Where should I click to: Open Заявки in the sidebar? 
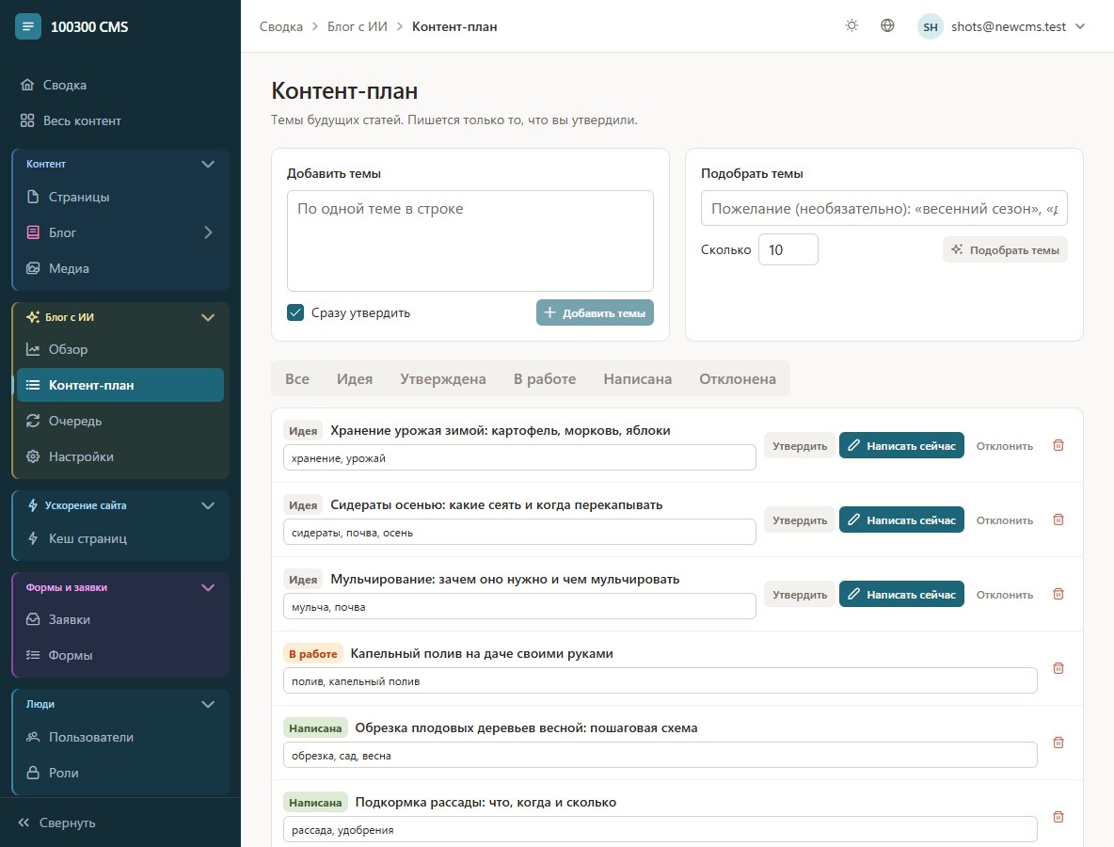point(120,619)
